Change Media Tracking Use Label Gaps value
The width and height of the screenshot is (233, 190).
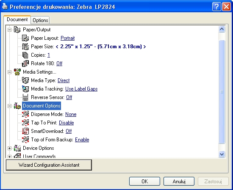tap(81, 89)
